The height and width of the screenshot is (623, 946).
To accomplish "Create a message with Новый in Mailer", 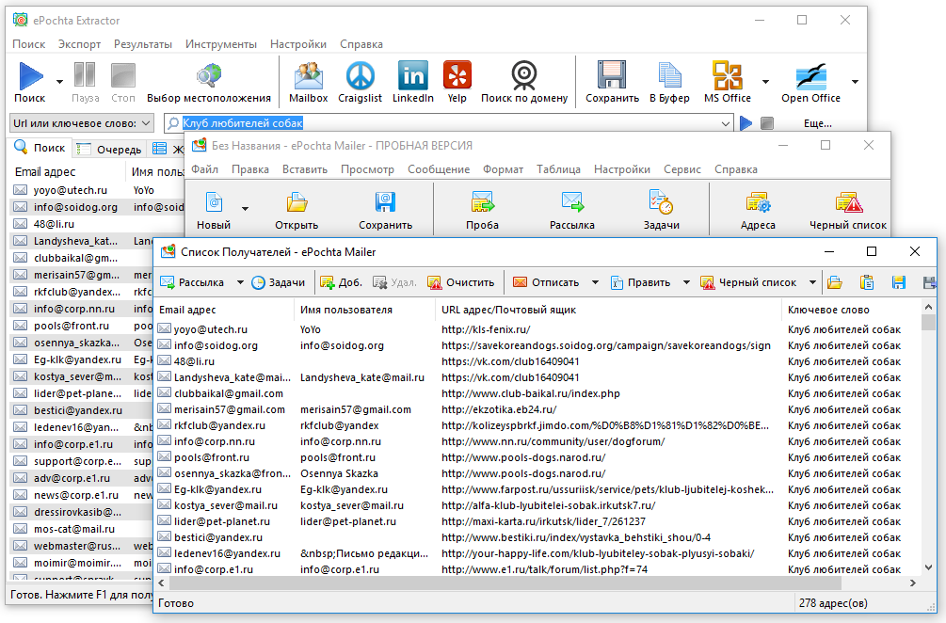I will tap(214, 209).
